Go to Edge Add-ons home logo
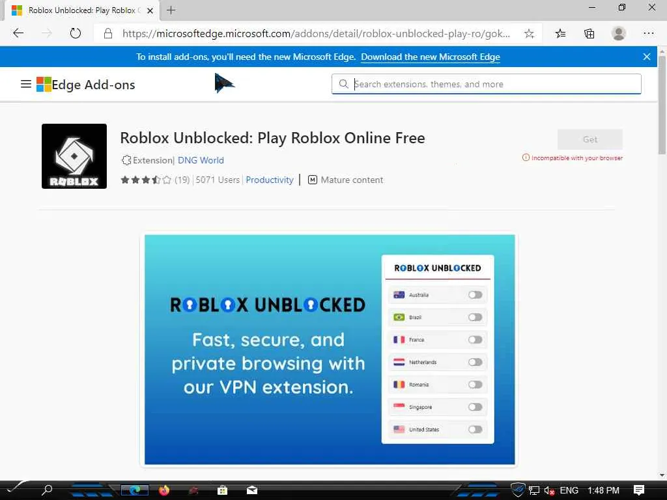Image resolution: width=667 pixels, height=500 pixels. [x=86, y=85]
